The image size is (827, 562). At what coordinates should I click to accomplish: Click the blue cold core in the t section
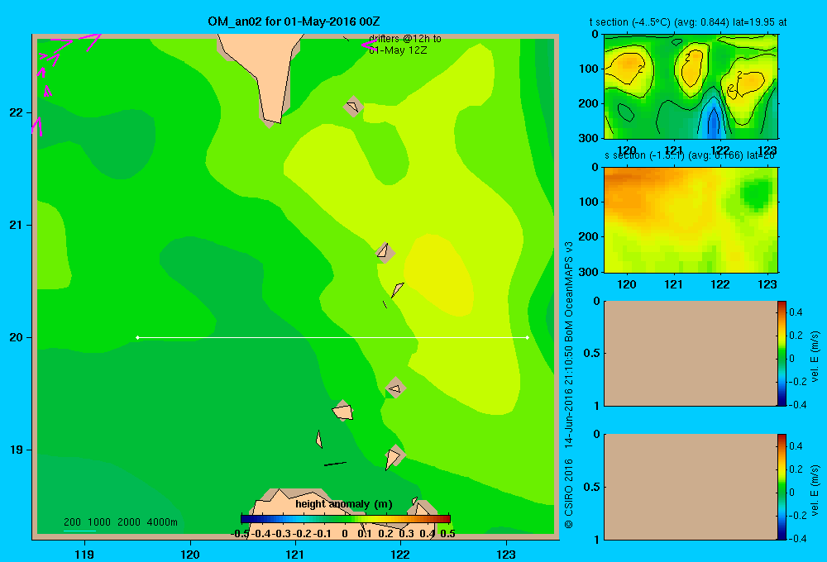click(x=713, y=122)
